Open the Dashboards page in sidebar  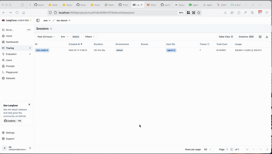12,42
